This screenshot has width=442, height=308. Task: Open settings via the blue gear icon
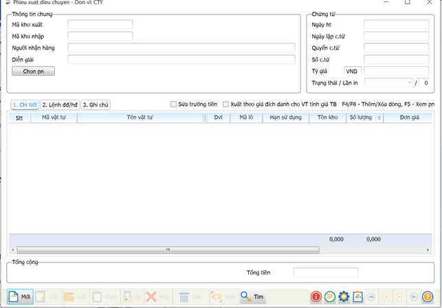(344, 297)
